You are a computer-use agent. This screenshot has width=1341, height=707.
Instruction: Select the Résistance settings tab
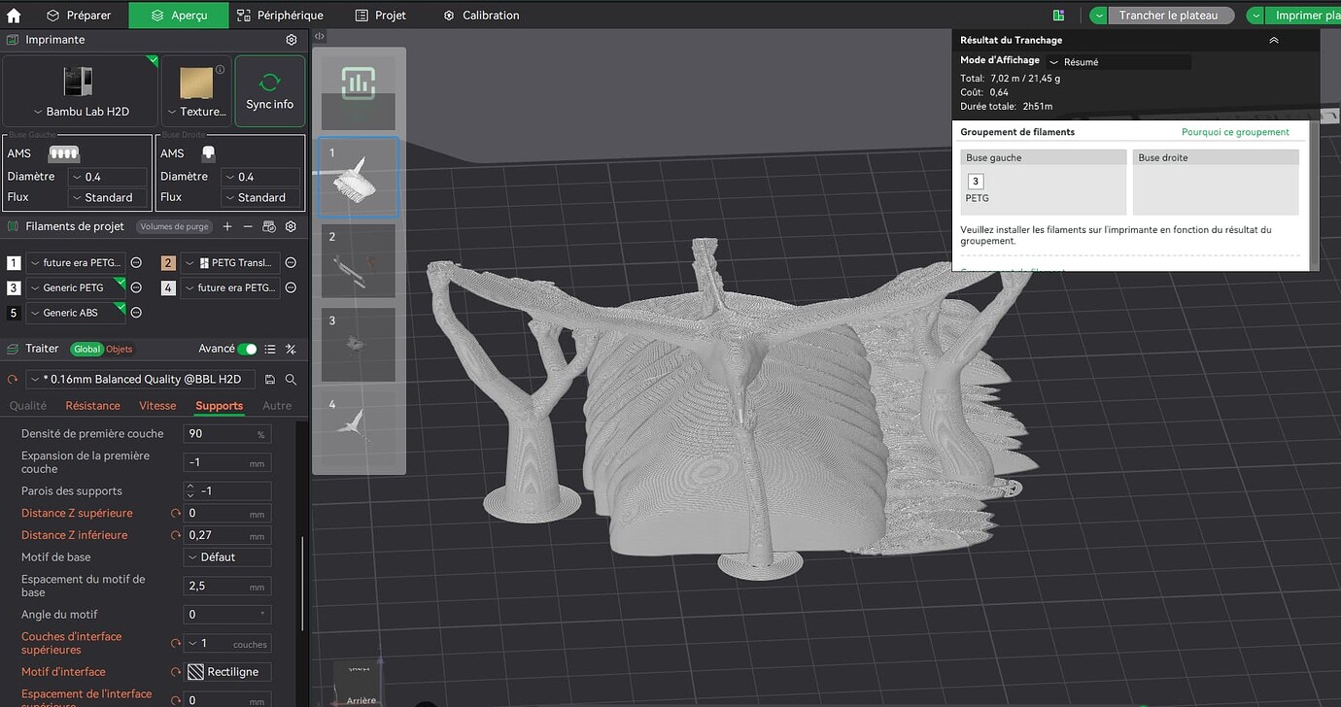[92, 406]
